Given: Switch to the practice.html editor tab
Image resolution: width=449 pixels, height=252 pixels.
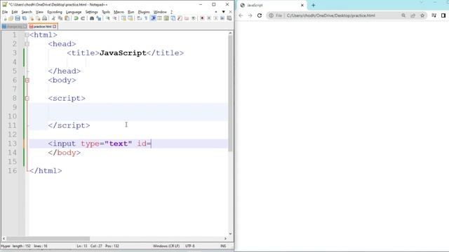Looking at the screenshot, I should [42, 27].
